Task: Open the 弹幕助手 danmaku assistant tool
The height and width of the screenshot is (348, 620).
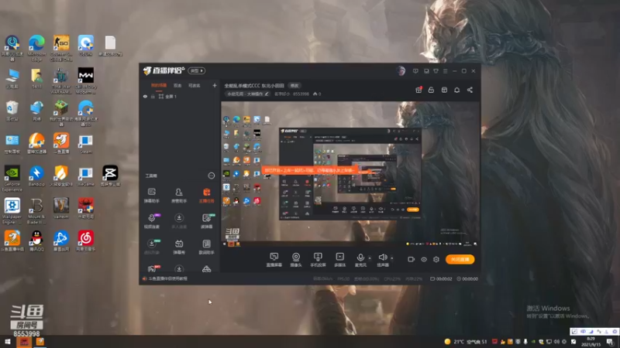Action: pyautogui.click(x=151, y=196)
